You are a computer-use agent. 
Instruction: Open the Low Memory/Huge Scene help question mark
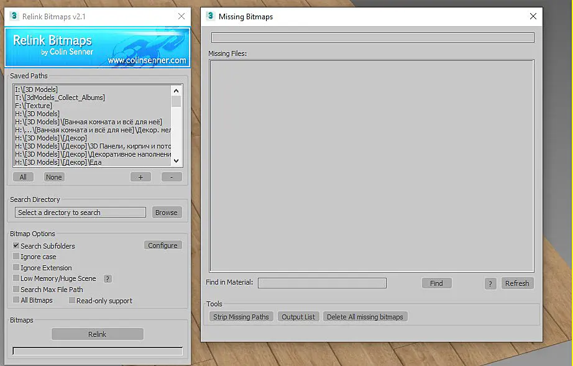pyautogui.click(x=108, y=279)
